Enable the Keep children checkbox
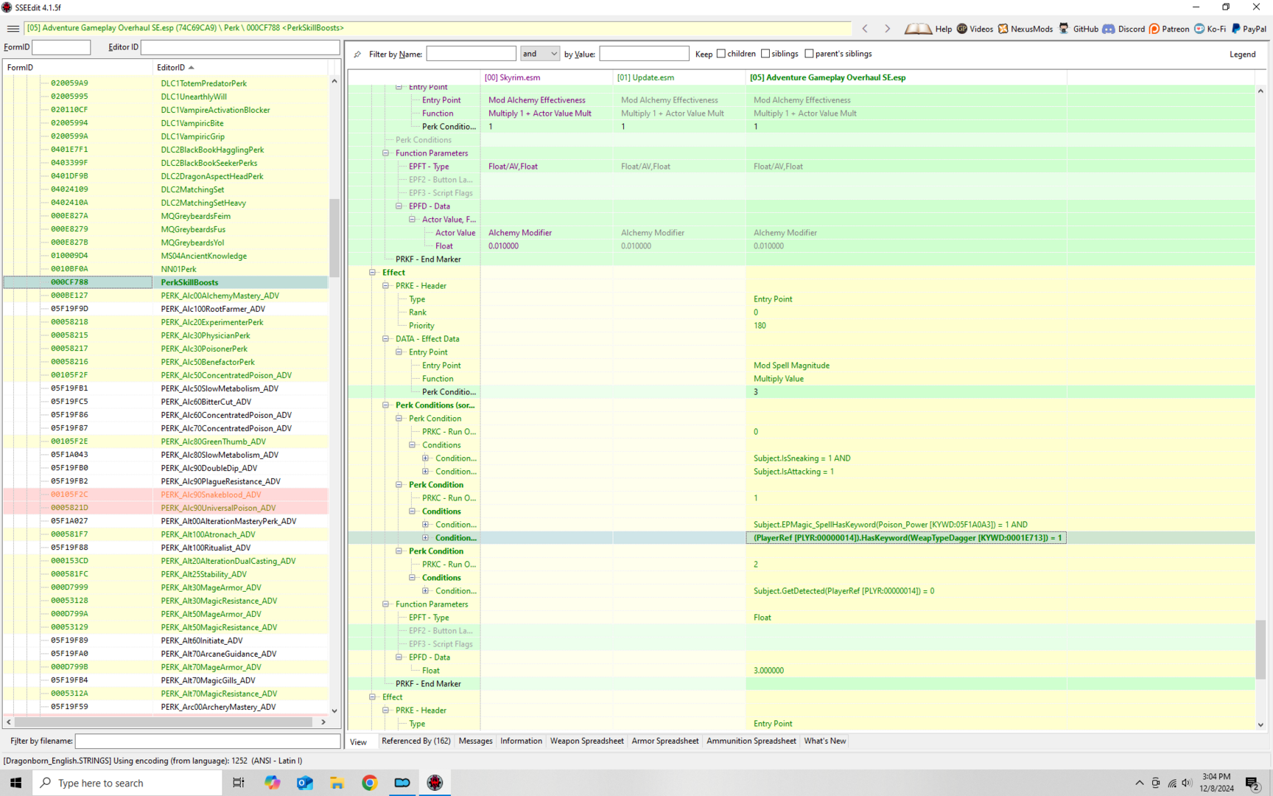Viewport: 1273px width, 796px height. pyautogui.click(x=721, y=54)
